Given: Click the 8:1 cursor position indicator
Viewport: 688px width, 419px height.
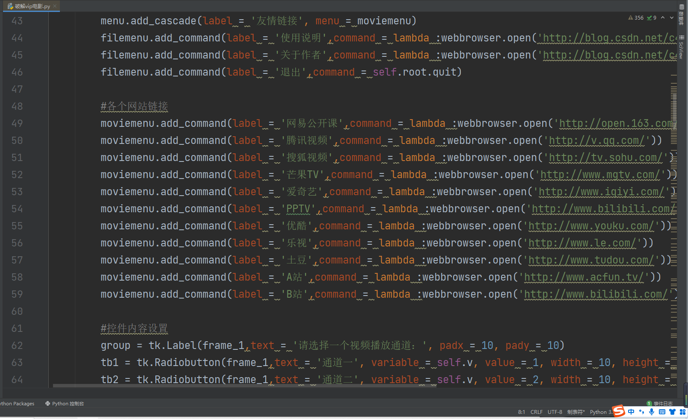Looking at the screenshot, I should (x=522, y=412).
